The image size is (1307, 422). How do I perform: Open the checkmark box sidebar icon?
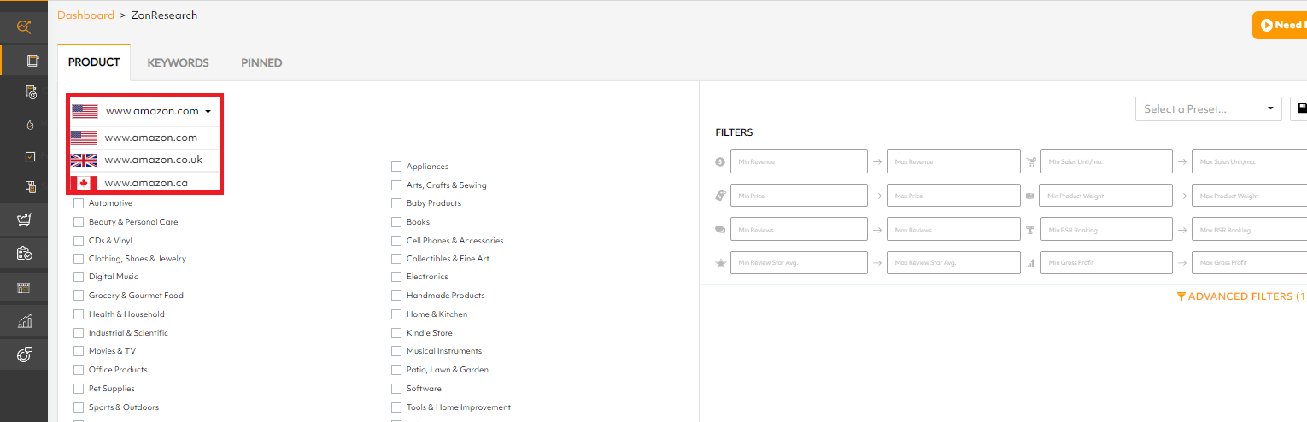coord(31,156)
